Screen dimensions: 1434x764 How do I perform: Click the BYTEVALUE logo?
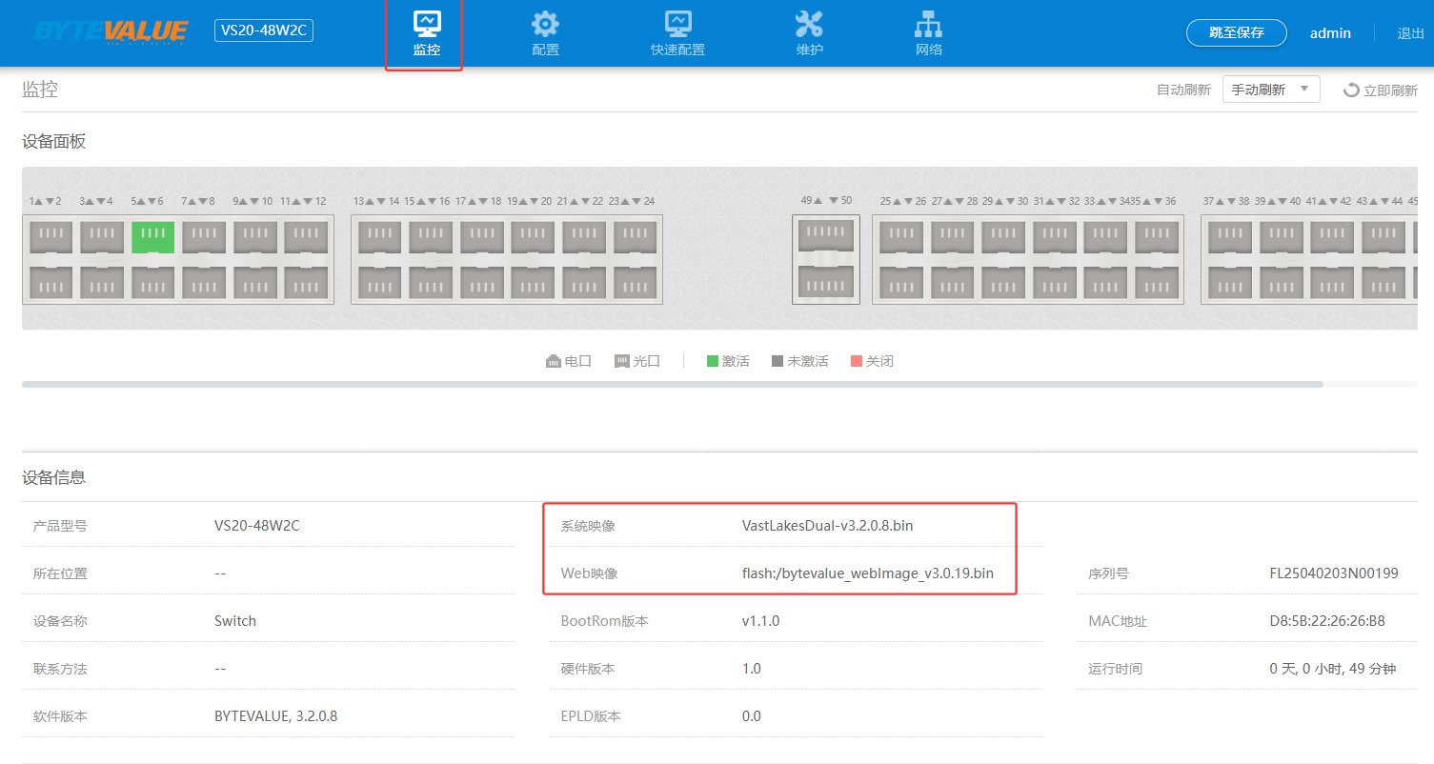111,31
